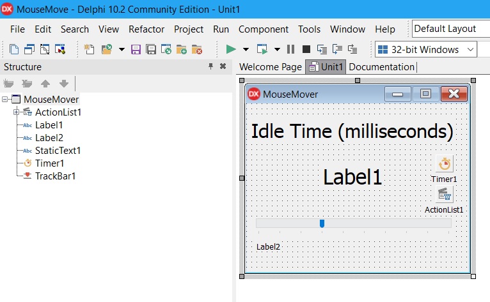
Task: Toggle Form/Unit view icon
Action: 45,49
